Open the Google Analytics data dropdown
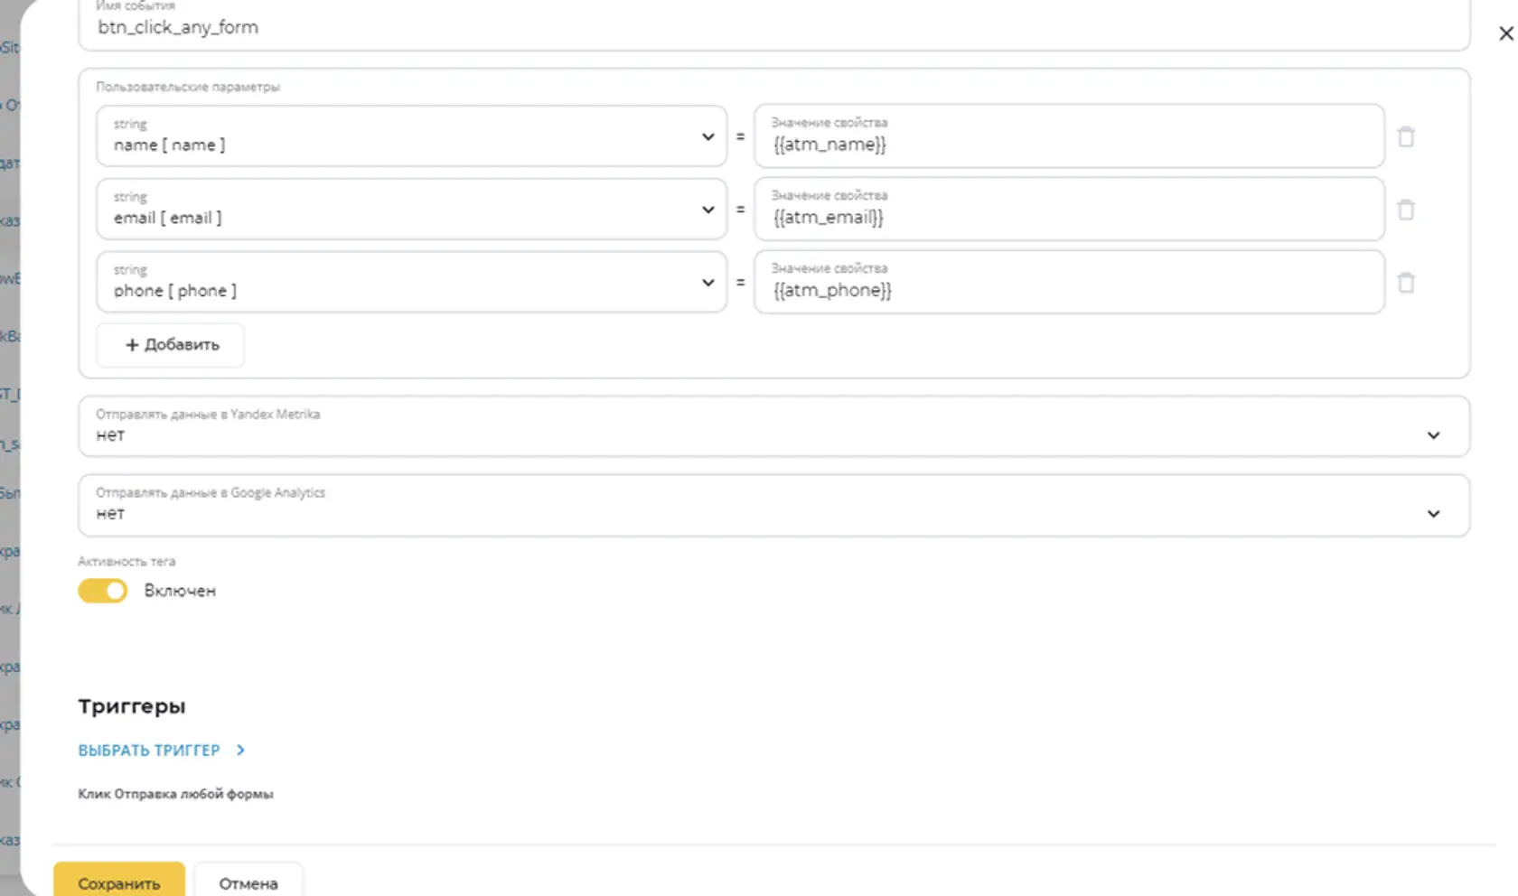The image size is (1518, 896). tap(774, 505)
